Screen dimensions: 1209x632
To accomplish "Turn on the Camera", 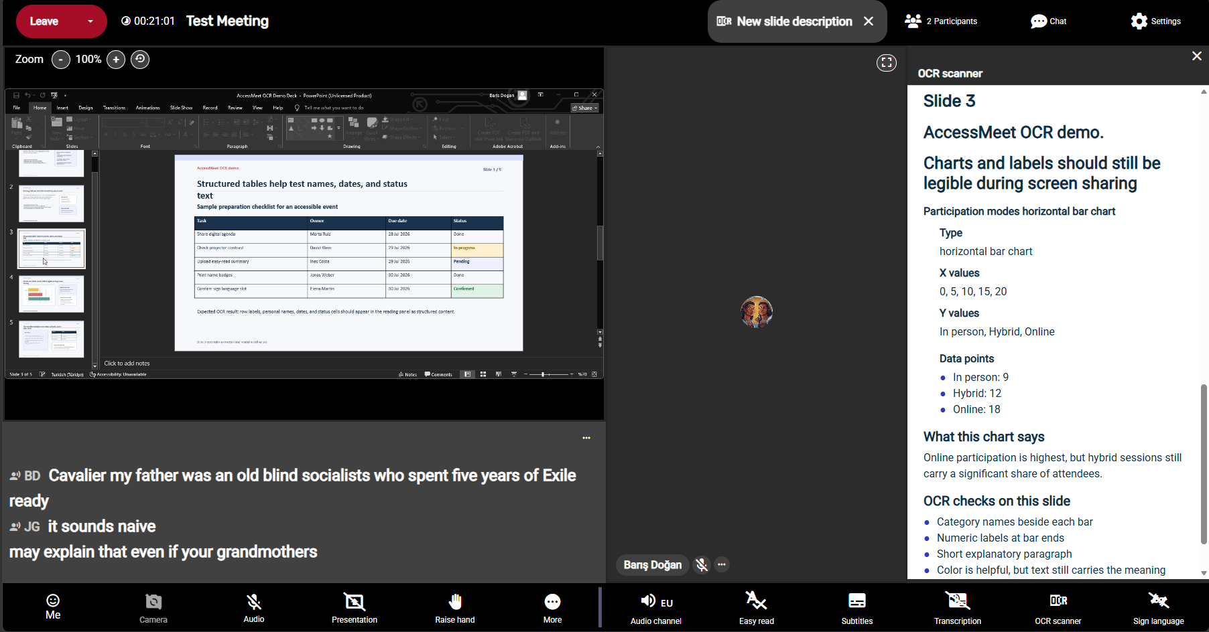I will pyautogui.click(x=153, y=608).
